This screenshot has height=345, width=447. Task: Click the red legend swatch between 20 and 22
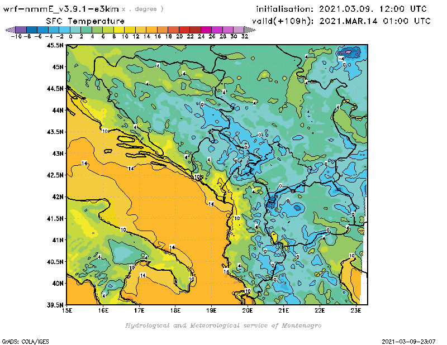184,30
